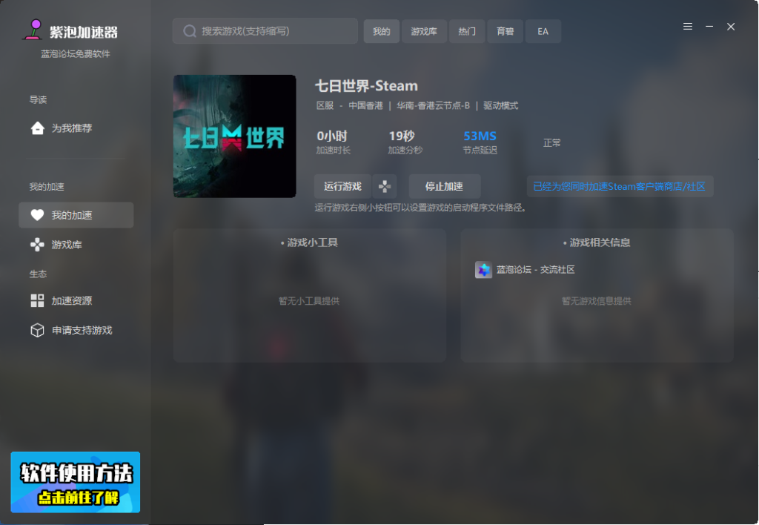Screen dimensions: 759x525
Task: Click the gamepad icon beside 游戏库
Action: click(x=37, y=245)
